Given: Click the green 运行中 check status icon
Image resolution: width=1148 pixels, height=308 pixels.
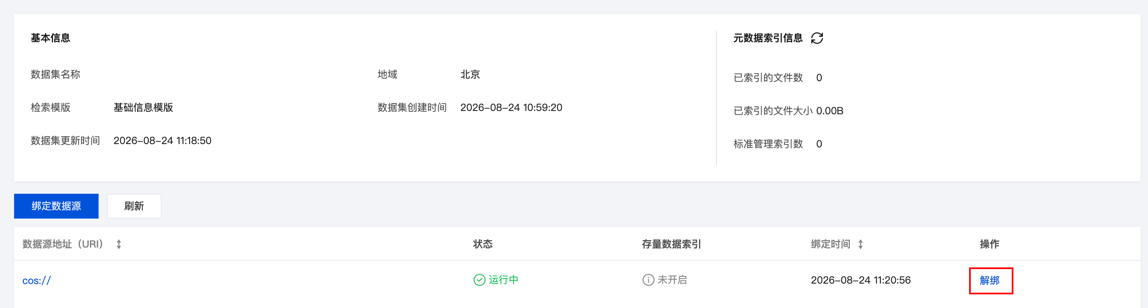Looking at the screenshot, I should click(x=479, y=280).
